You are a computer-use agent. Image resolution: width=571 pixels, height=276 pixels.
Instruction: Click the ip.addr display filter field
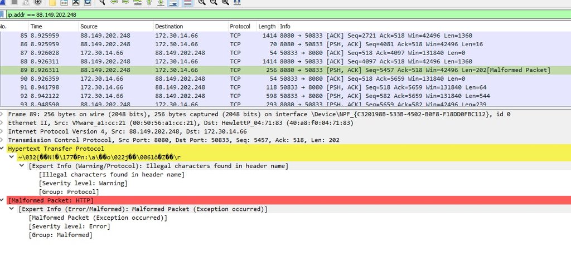tap(288, 14)
